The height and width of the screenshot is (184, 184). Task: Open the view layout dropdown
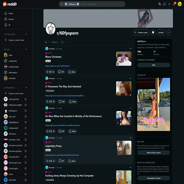63,42
